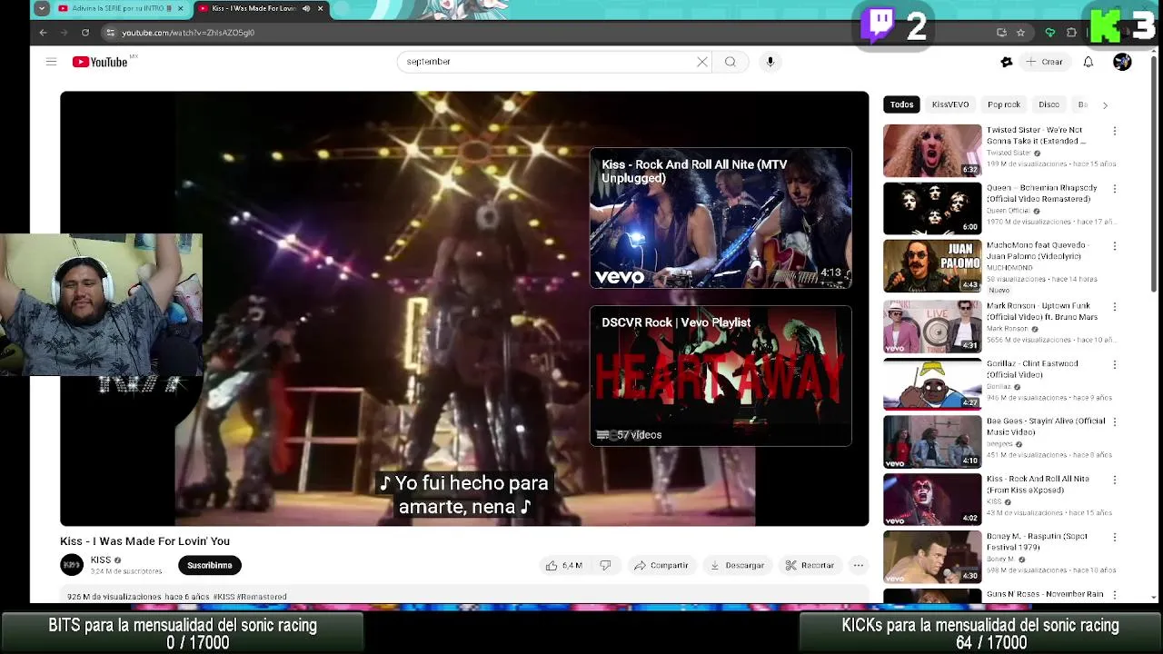Open the notifications bell
This screenshot has width=1163, height=654.
click(1088, 62)
